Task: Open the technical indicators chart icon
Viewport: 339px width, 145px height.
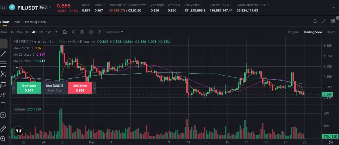Action: click(x=65, y=32)
